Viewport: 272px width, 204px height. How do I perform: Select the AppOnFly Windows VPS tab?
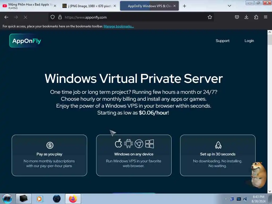click(x=149, y=6)
